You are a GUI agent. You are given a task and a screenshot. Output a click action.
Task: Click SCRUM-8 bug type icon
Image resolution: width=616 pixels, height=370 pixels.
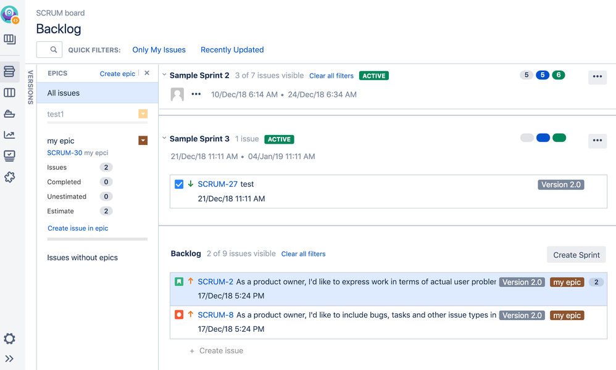click(179, 314)
